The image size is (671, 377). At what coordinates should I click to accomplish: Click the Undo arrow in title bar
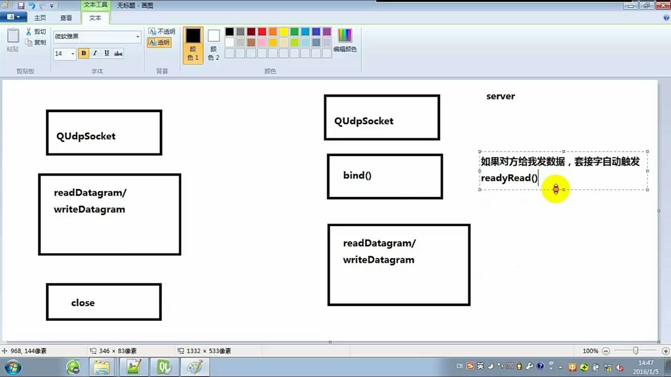32,6
